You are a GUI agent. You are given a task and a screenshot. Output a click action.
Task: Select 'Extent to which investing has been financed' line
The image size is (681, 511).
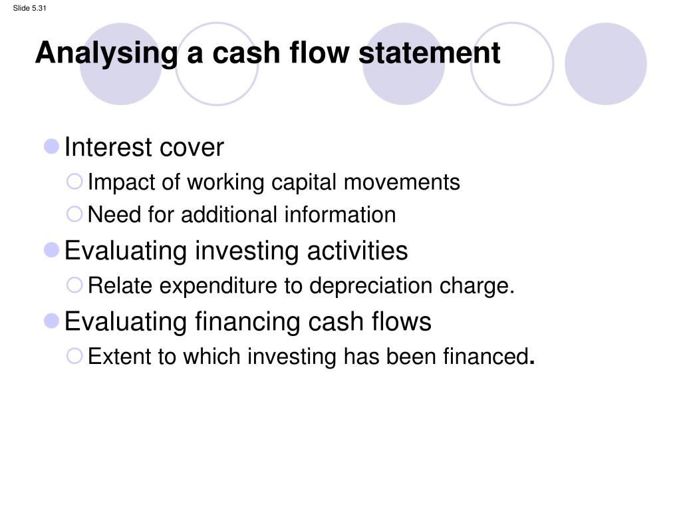point(311,357)
